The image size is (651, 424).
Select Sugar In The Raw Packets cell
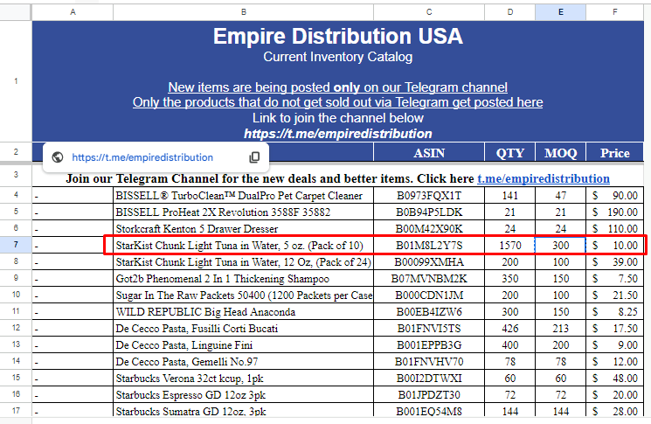point(243,295)
